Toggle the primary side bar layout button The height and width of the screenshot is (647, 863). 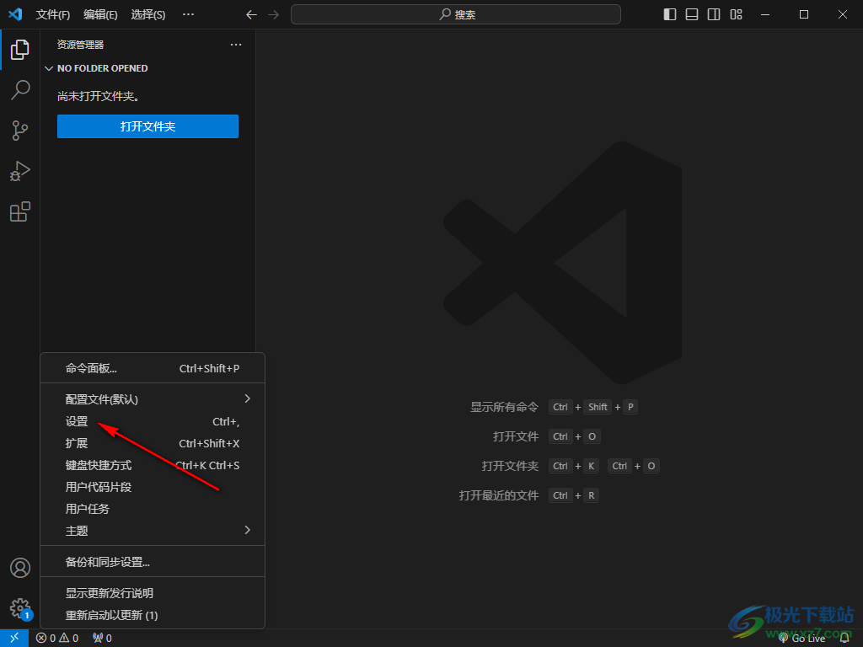pos(670,14)
